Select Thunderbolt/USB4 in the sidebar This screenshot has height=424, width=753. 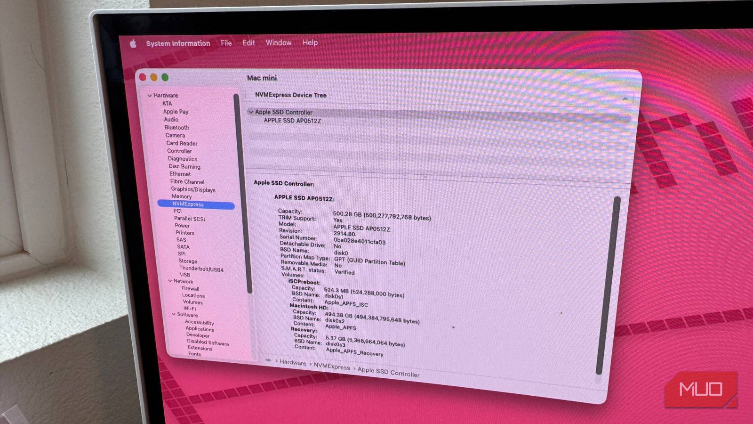click(x=201, y=269)
